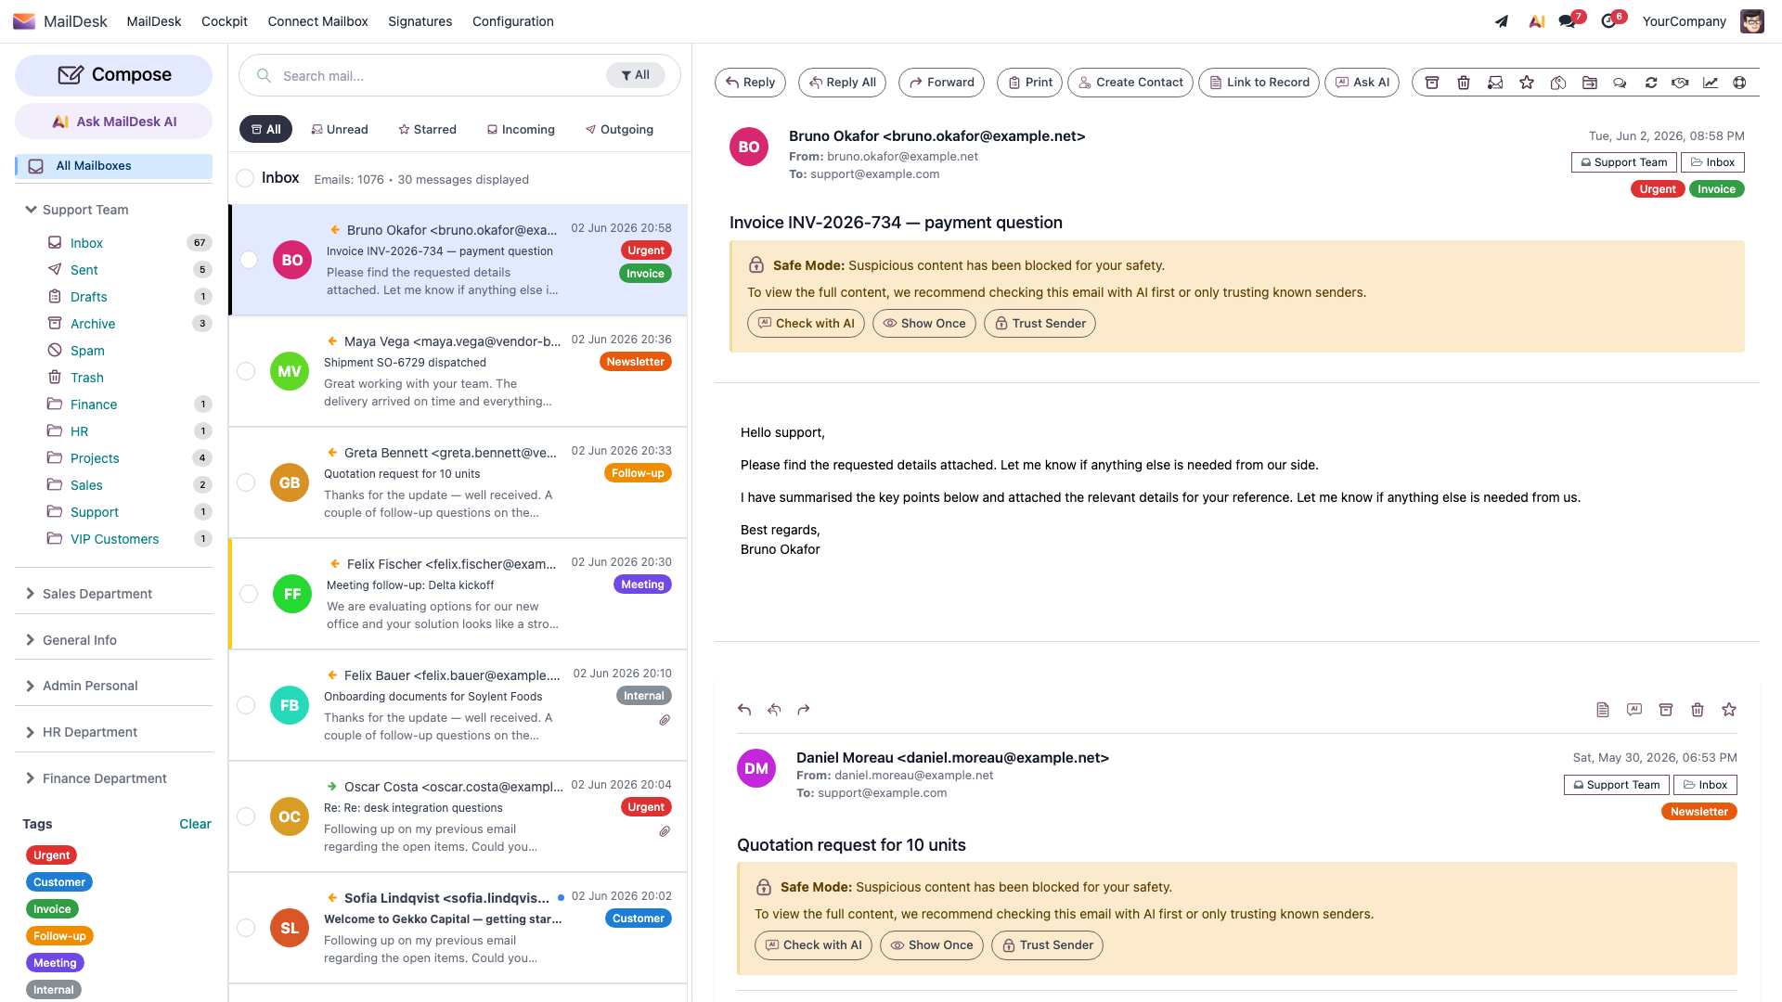The image size is (1782, 1002).
Task: Switch to the Outgoing filter tab
Action: click(x=619, y=129)
